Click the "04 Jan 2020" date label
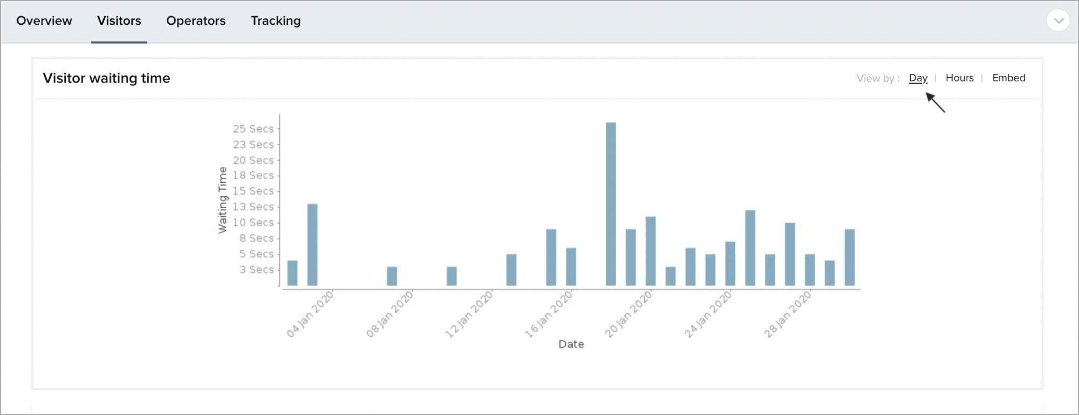Image resolution: width=1079 pixels, height=415 pixels. point(310,314)
